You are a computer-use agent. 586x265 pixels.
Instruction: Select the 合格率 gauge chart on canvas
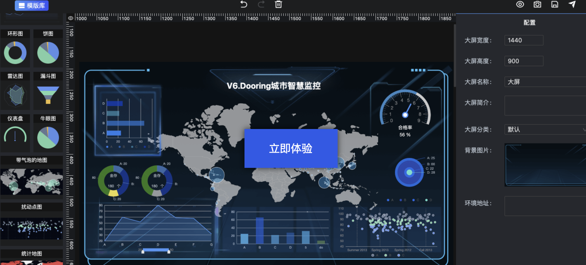(x=405, y=113)
